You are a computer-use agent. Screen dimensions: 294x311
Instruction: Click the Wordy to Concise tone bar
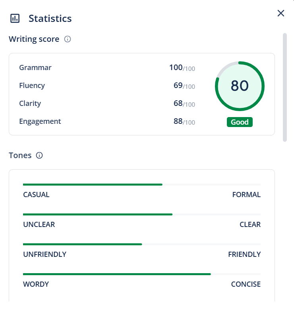click(x=142, y=274)
